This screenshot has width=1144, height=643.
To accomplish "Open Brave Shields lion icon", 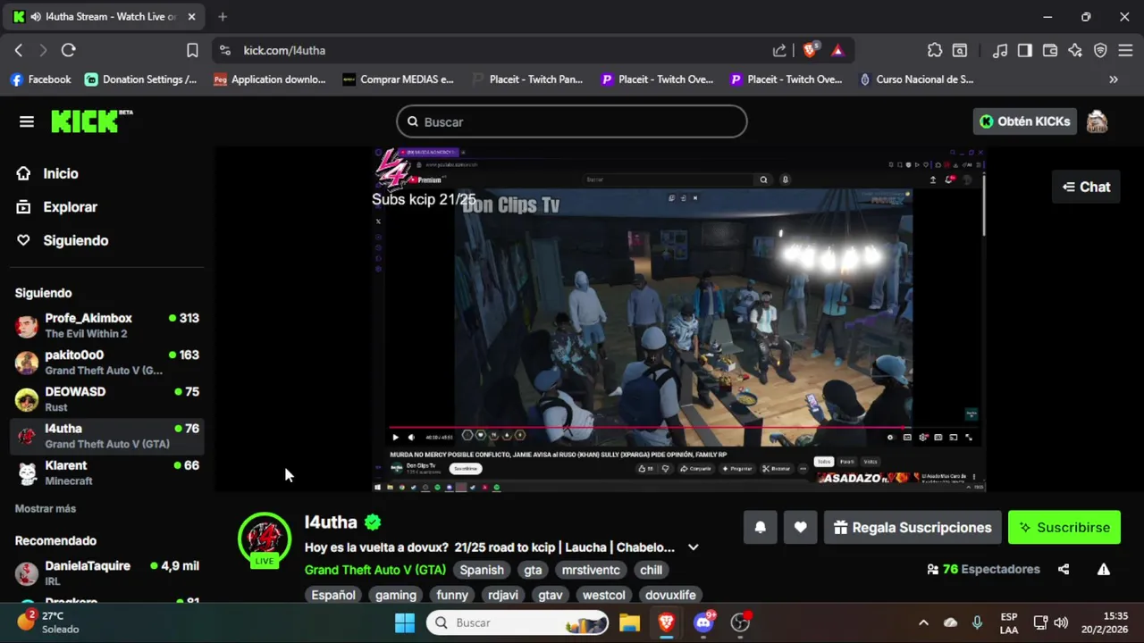I will click(810, 51).
